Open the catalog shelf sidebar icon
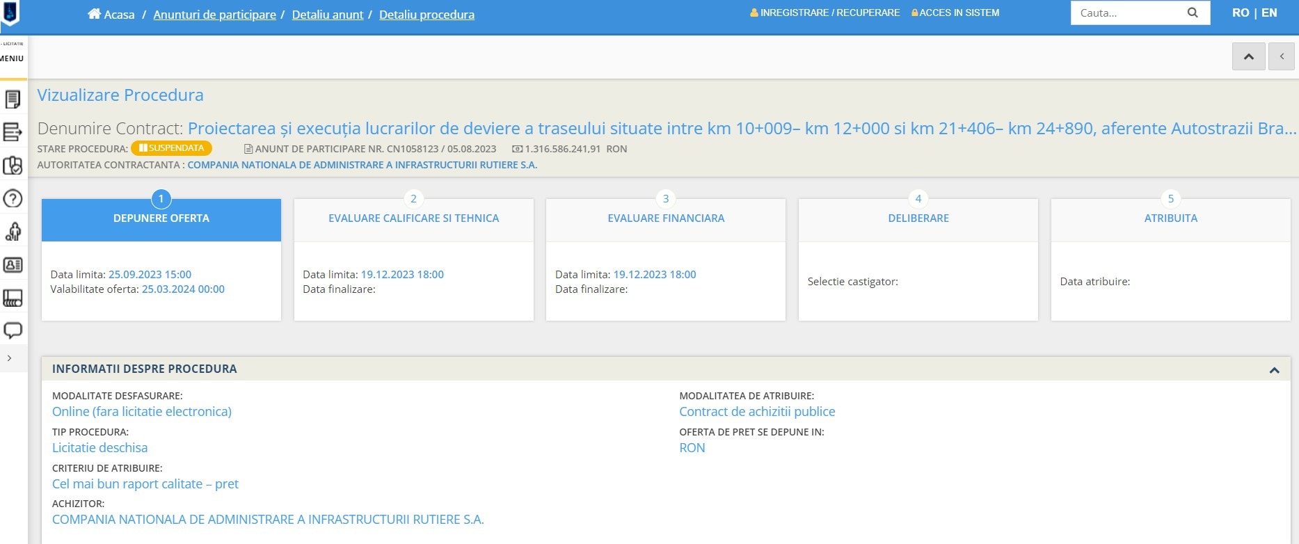 click(13, 298)
